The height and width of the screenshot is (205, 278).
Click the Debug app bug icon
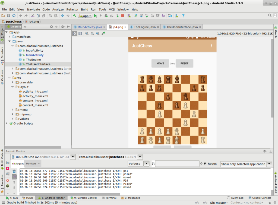point(106,16)
